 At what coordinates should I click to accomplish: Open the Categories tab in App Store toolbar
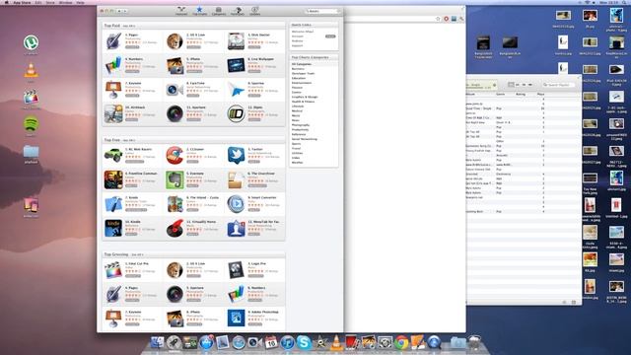click(x=219, y=11)
